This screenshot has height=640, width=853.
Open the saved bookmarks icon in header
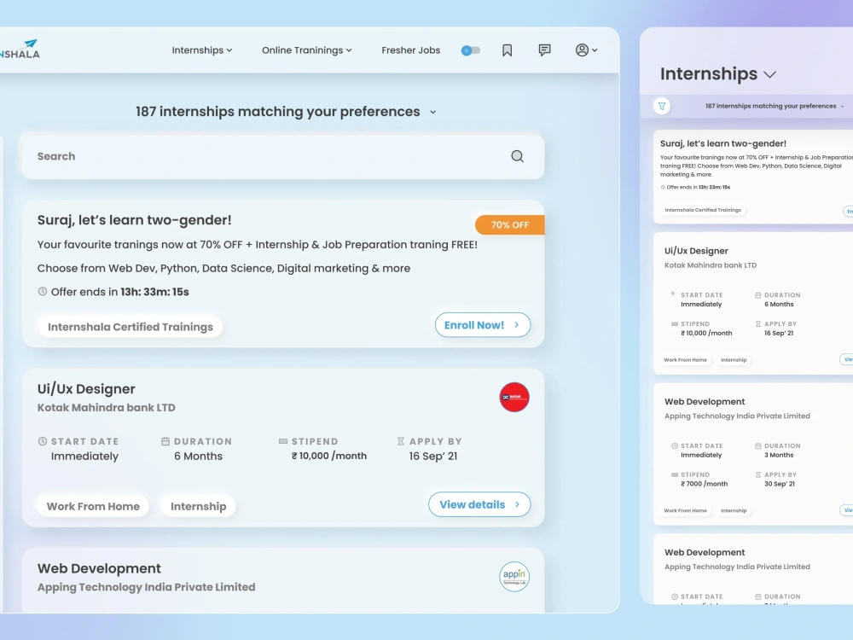tap(507, 50)
